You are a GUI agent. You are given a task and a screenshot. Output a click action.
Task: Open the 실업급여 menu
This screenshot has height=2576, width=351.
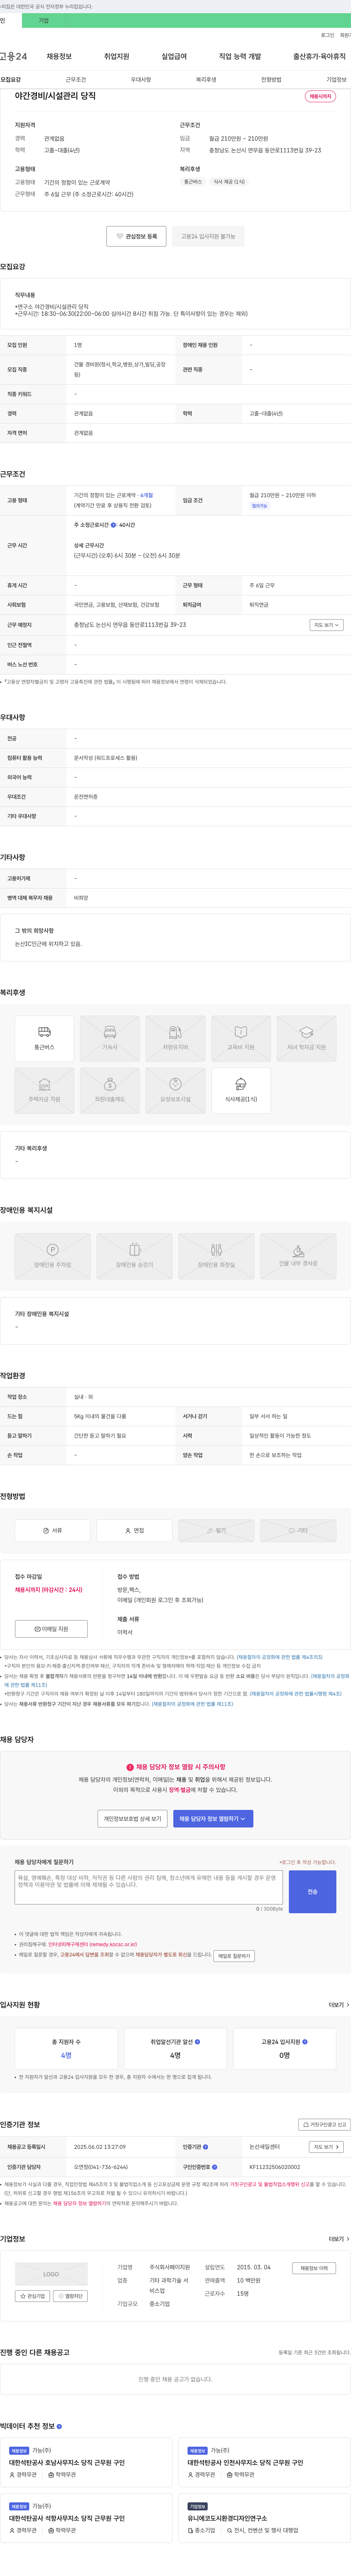tap(174, 57)
